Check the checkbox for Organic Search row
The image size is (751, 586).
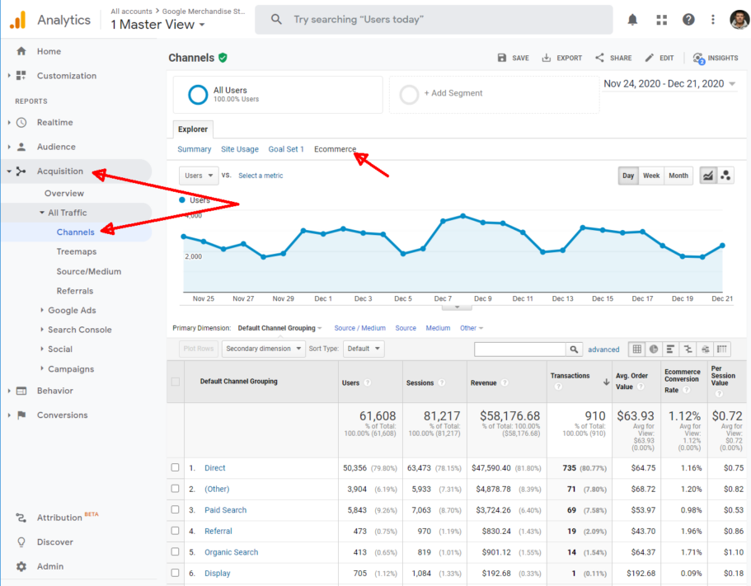click(175, 551)
